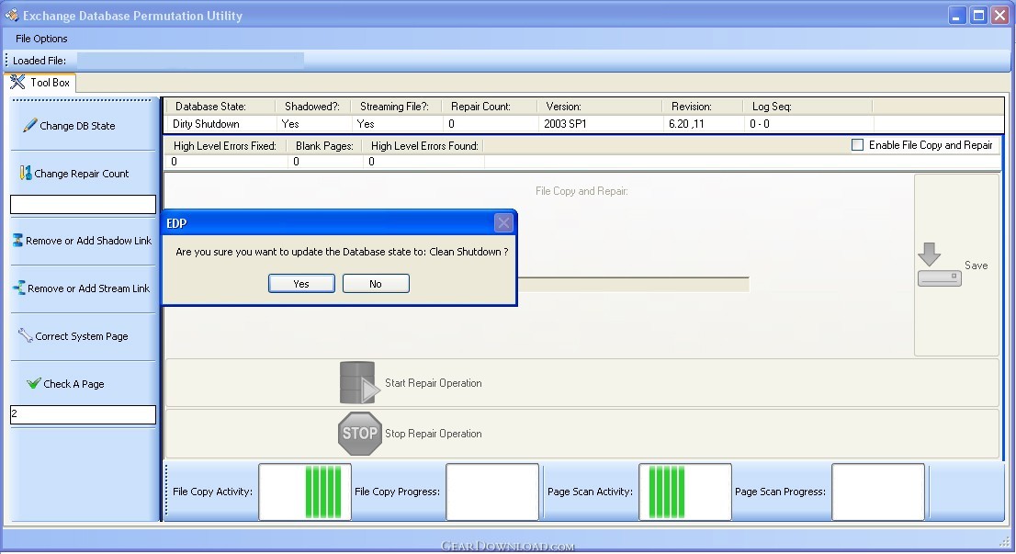Select Remove or Add Shadow Link label

89,241
